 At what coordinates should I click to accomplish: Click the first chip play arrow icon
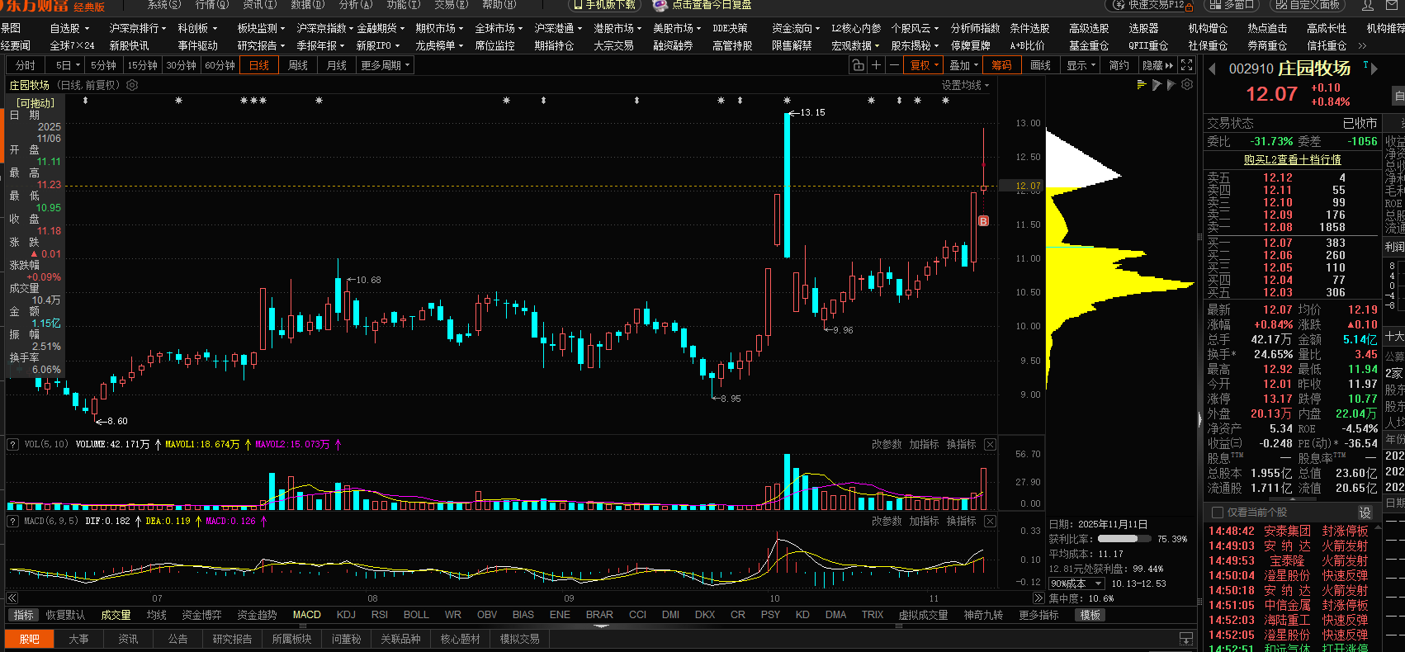(x=1157, y=85)
